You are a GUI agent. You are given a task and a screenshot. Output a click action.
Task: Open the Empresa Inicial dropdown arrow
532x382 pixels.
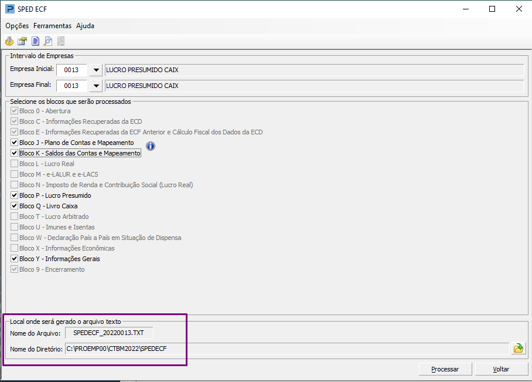point(96,70)
